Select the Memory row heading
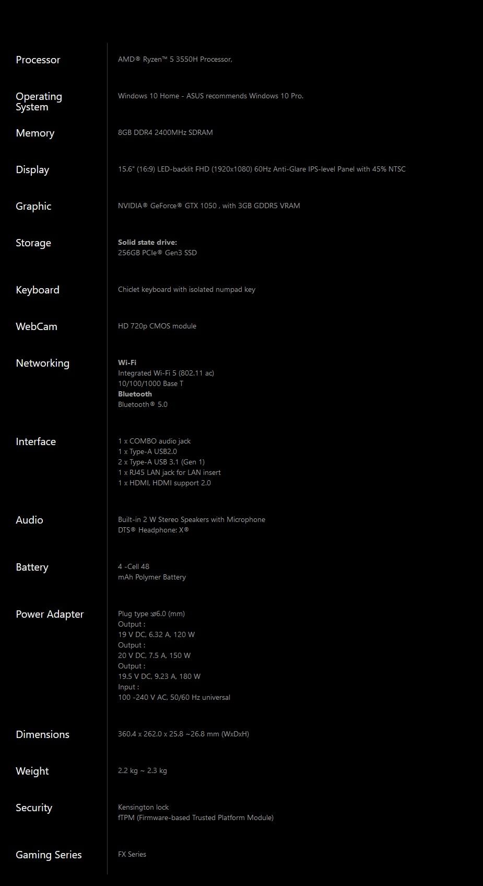The width and height of the screenshot is (483, 886). coord(35,133)
